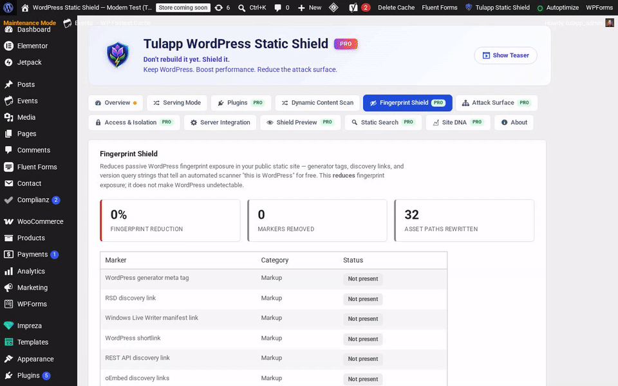Viewport: 618px width, 386px height.
Task: Open the updates icon showing 6
Action: coord(219,8)
